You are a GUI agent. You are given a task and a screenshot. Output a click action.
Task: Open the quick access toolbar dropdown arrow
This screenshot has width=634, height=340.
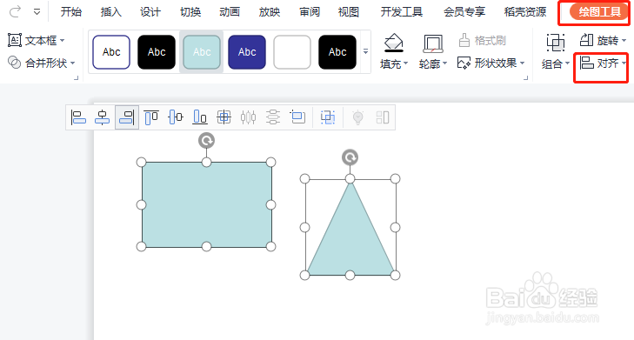(37, 11)
